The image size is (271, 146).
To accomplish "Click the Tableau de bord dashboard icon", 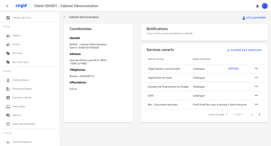I will click(x=8, y=18).
